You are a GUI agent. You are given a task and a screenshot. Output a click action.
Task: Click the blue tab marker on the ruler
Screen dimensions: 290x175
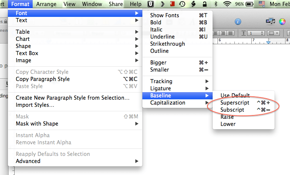pos(268,42)
